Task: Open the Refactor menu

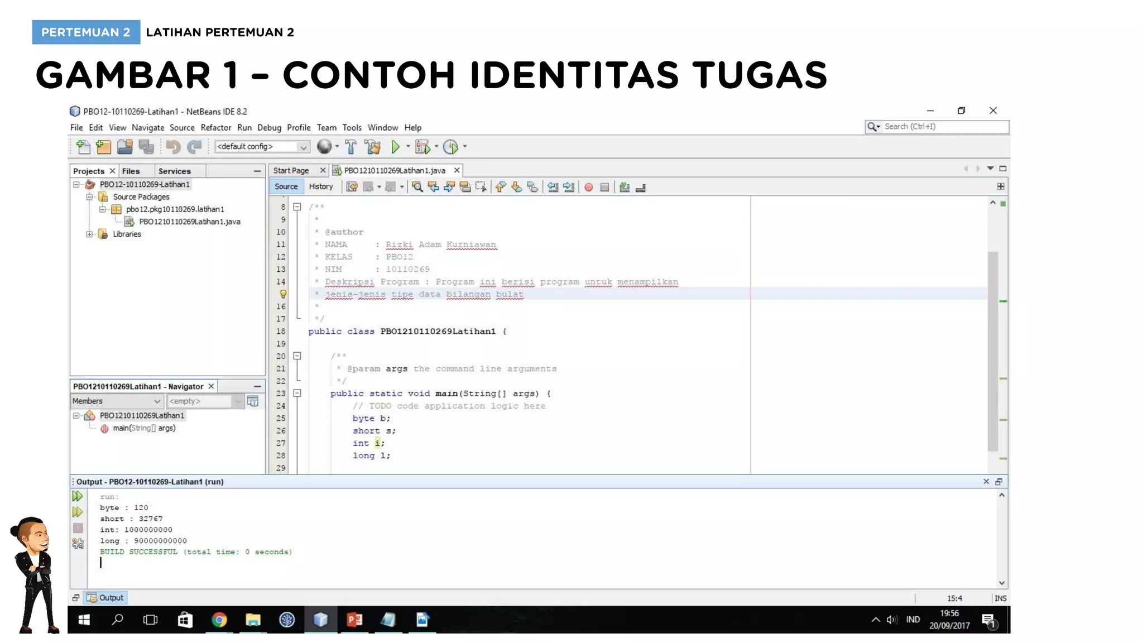Action: click(x=215, y=128)
